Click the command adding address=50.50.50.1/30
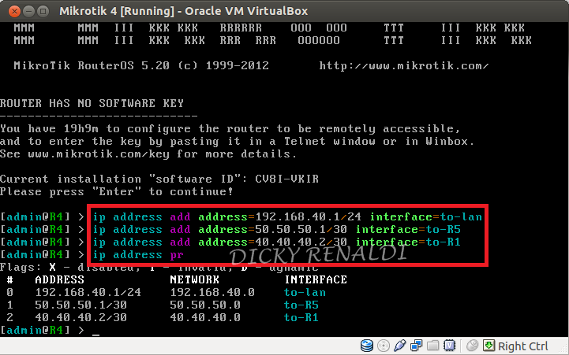The height and width of the screenshot is (355, 569). point(276,230)
